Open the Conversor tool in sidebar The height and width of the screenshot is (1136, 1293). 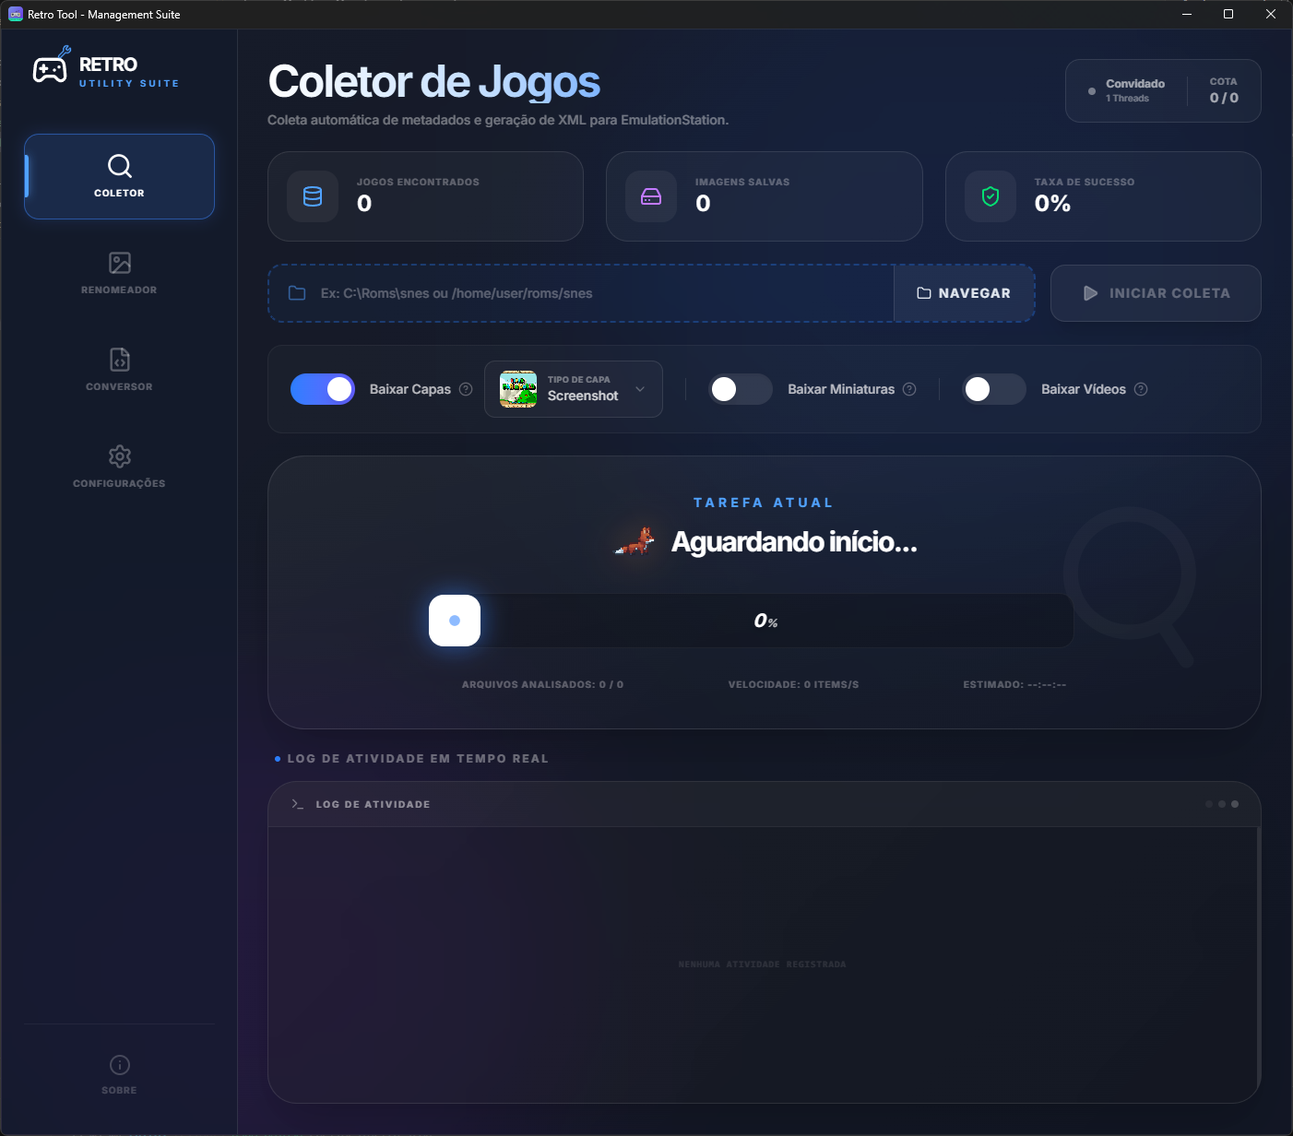tap(119, 370)
